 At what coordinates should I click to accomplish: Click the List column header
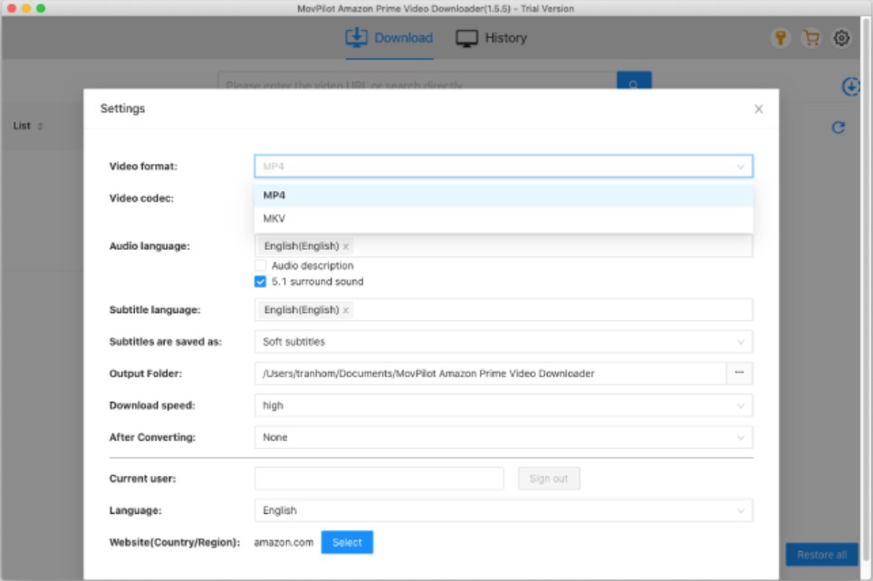point(22,127)
